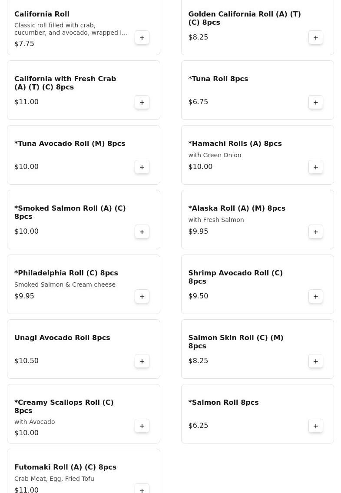The width and height of the screenshot is (341, 493).
Task: Open the California Roll item title
Action: (42, 14)
